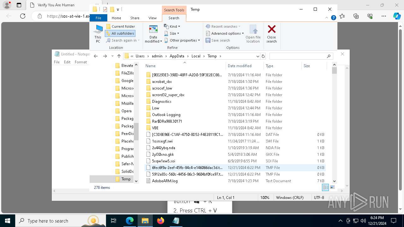Open Date modified refine dropdown
The width and height of the screenshot is (404, 227).
[153, 34]
